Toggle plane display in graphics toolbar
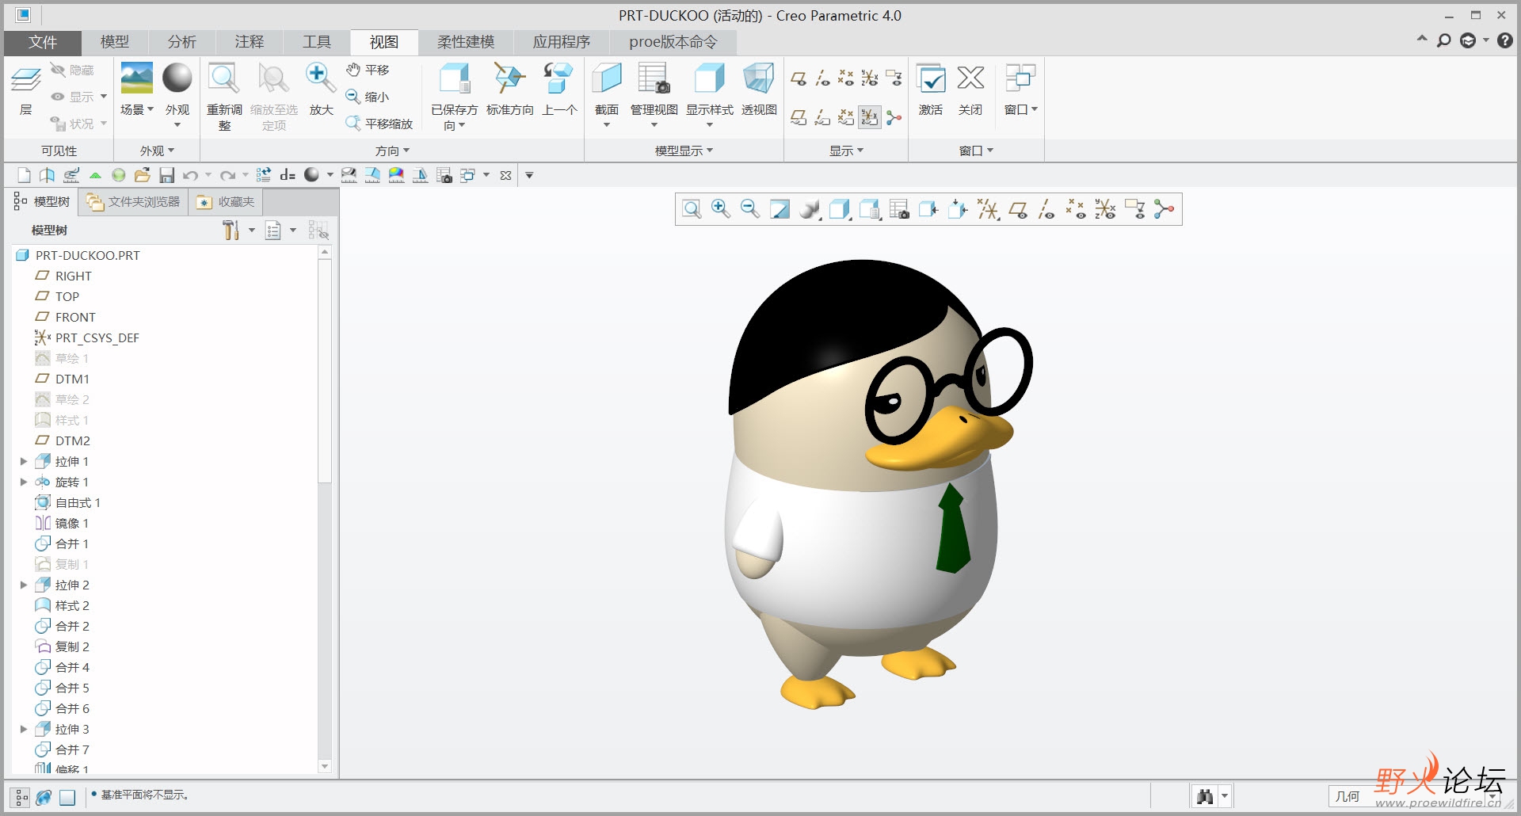The width and height of the screenshot is (1521, 816). click(x=1018, y=209)
